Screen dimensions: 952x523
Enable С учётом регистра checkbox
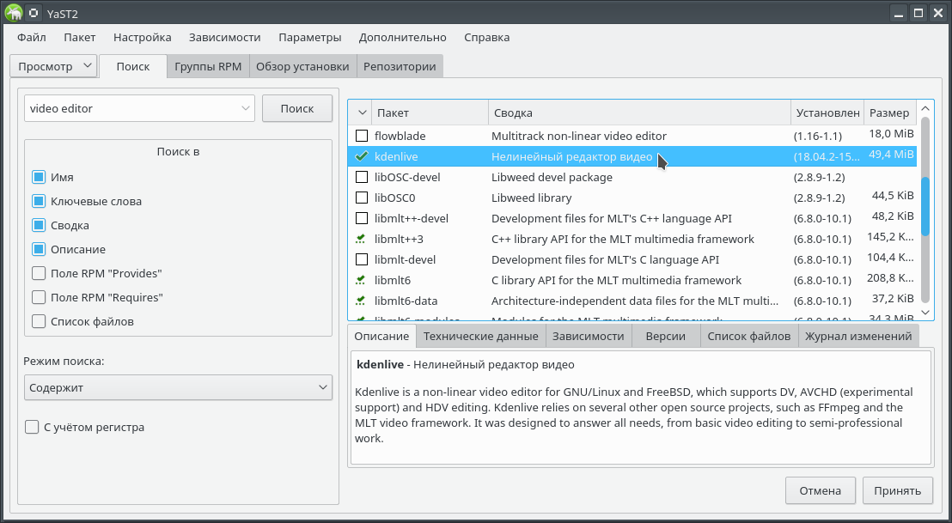click(x=32, y=427)
